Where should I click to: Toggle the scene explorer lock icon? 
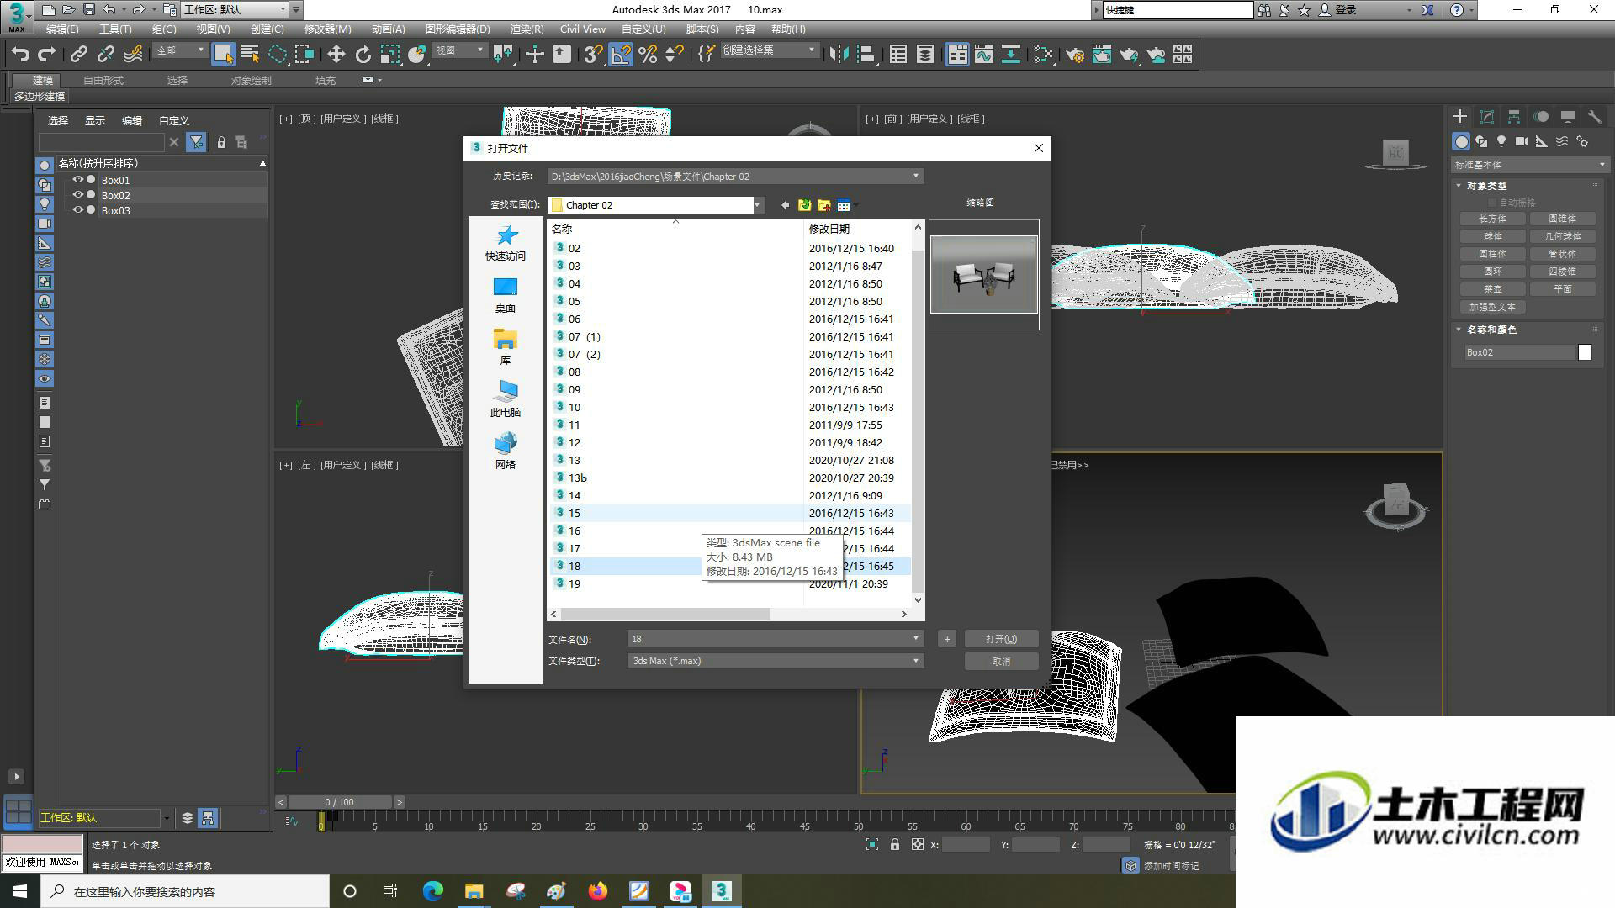pos(221,143)
